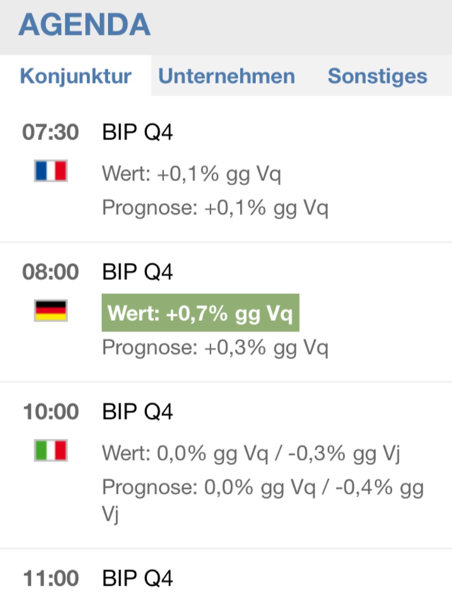
Task: Click the French flag icon
Action: 51,171
